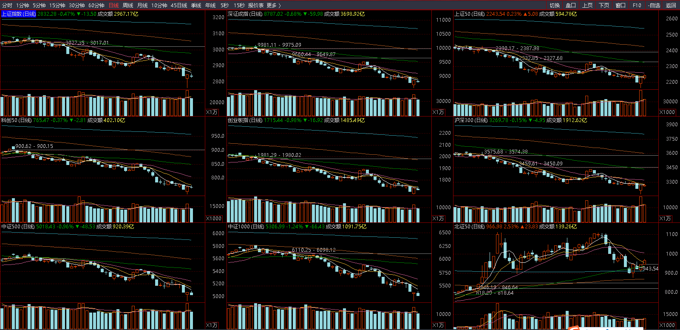The image size is (680, 330).
Task: Click the 943.54 price marker on 北证50
Action: point(650,269)
